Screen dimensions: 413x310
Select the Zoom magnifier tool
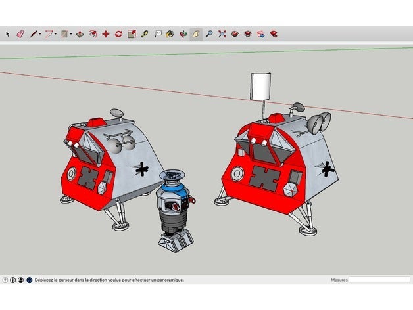(209, 34)
